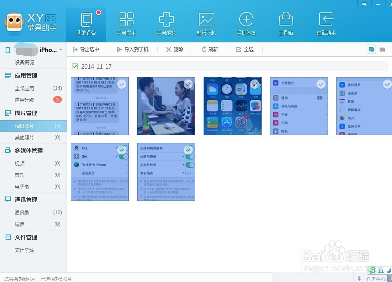The width and height of the screenshot is (392, 282).
Task: Deselect checkmark on doctor photo
Action: pyautogui.click(x=188, y=84)
